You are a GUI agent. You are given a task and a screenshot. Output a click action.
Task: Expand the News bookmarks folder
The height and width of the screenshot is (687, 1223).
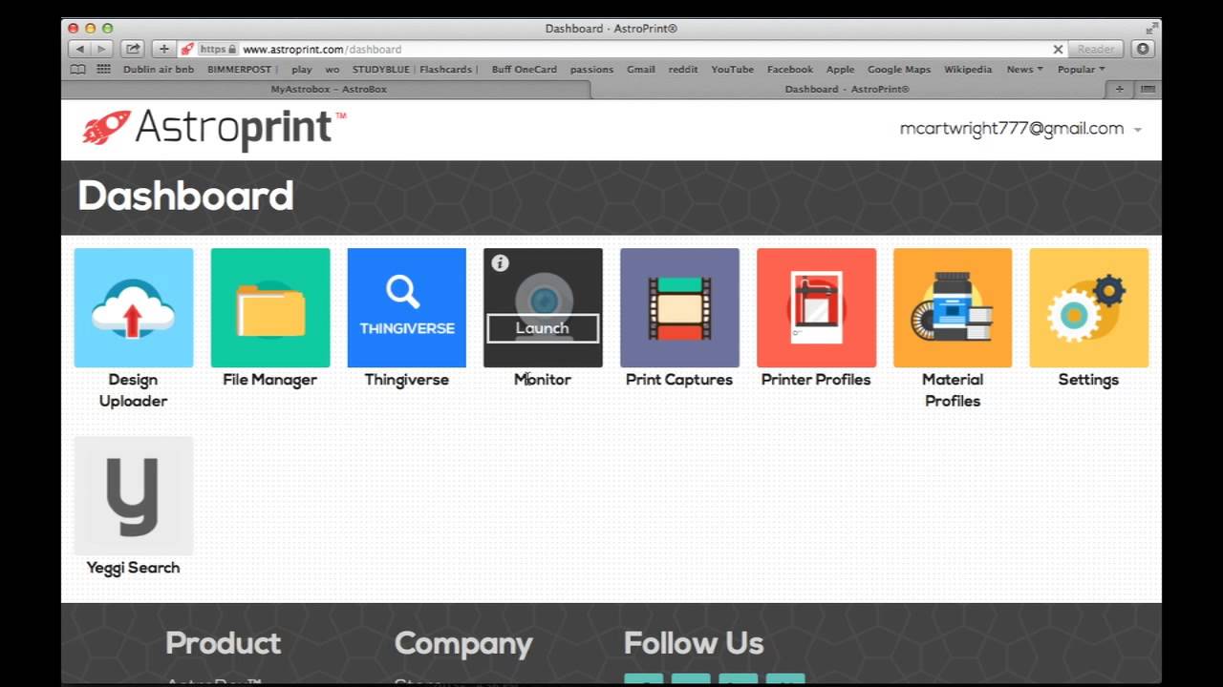pyautogui.click(x=1024, y=70)
